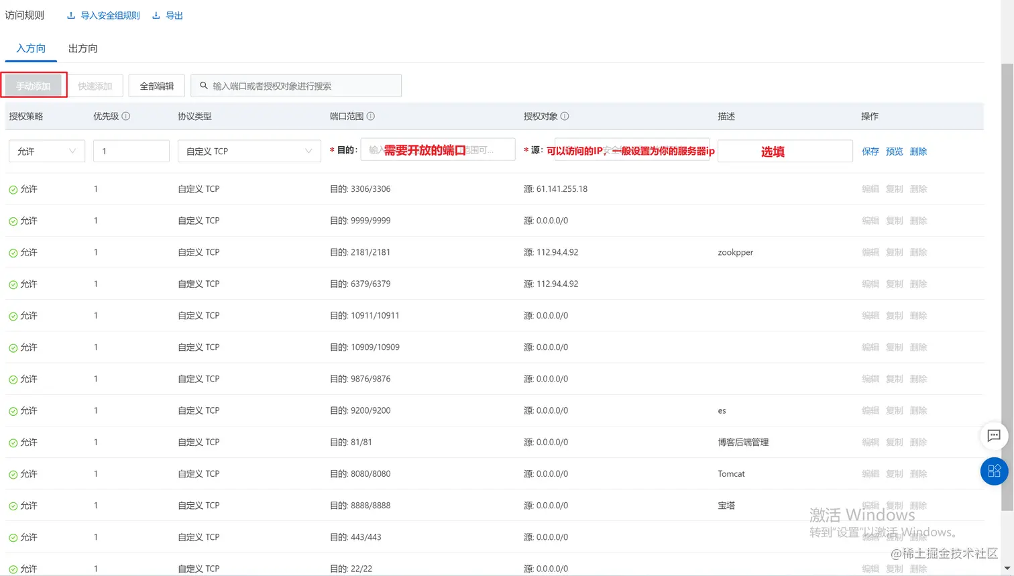Viewport: 1014px width, 576px height.
Task: Click the 授权策略 column header
Action: coord(26,116)
